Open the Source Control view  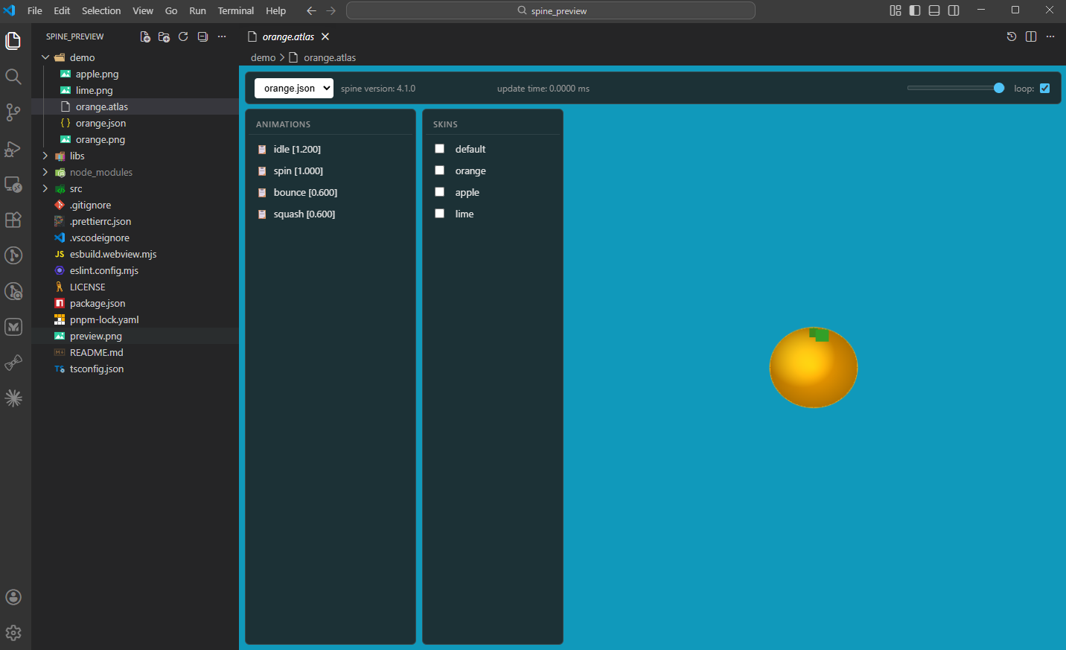(x=13, y=112)
